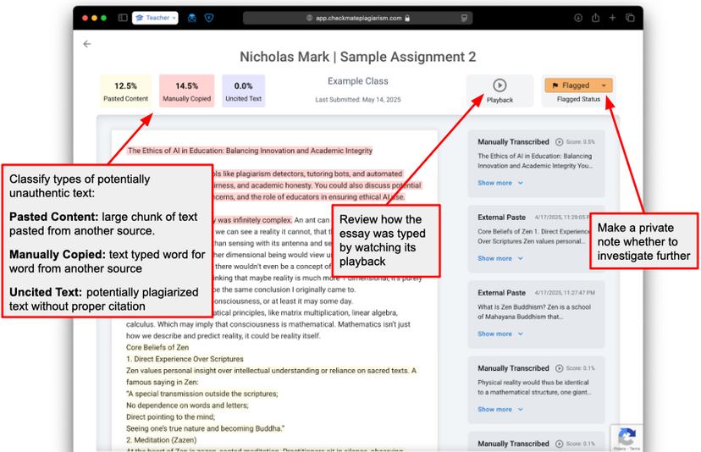Viewport: 701px width, 452px height.
Task: Click the Nicholas Mark Sample Assignment 2 title
Action: point(357,57)
